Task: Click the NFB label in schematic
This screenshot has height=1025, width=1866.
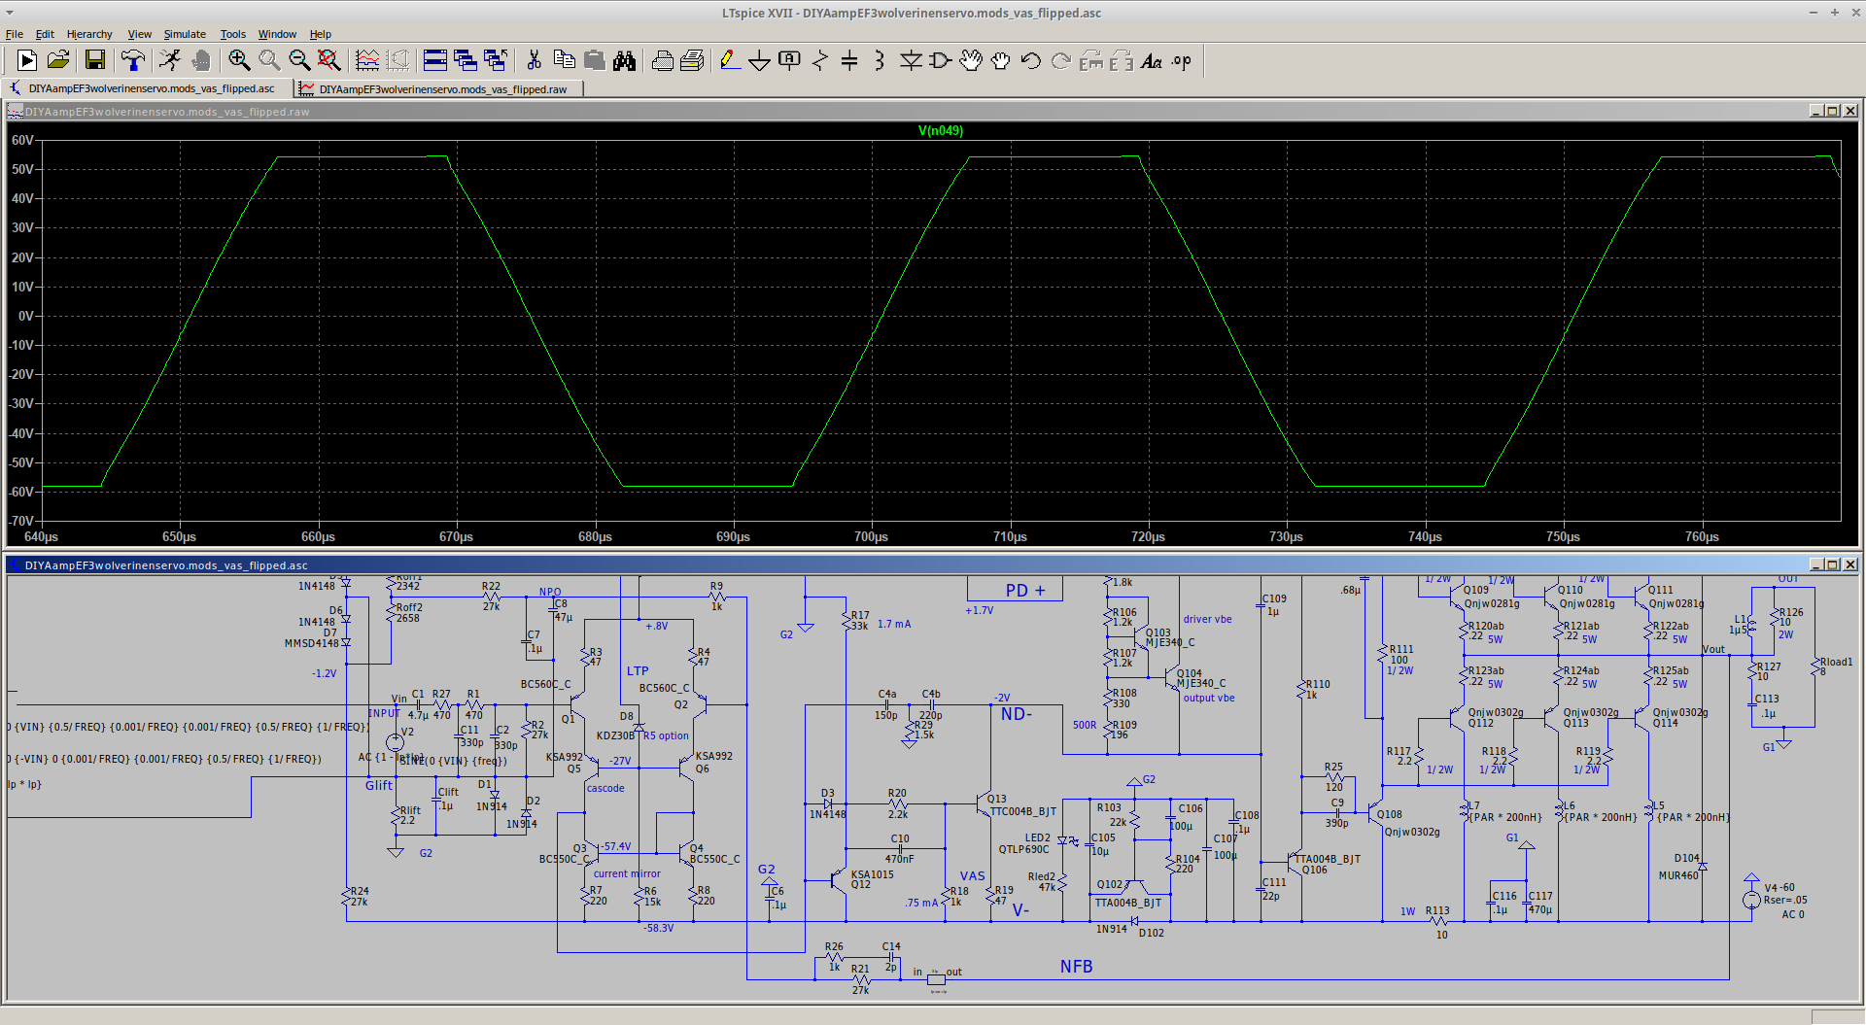Action: (x=1077, y=966)
